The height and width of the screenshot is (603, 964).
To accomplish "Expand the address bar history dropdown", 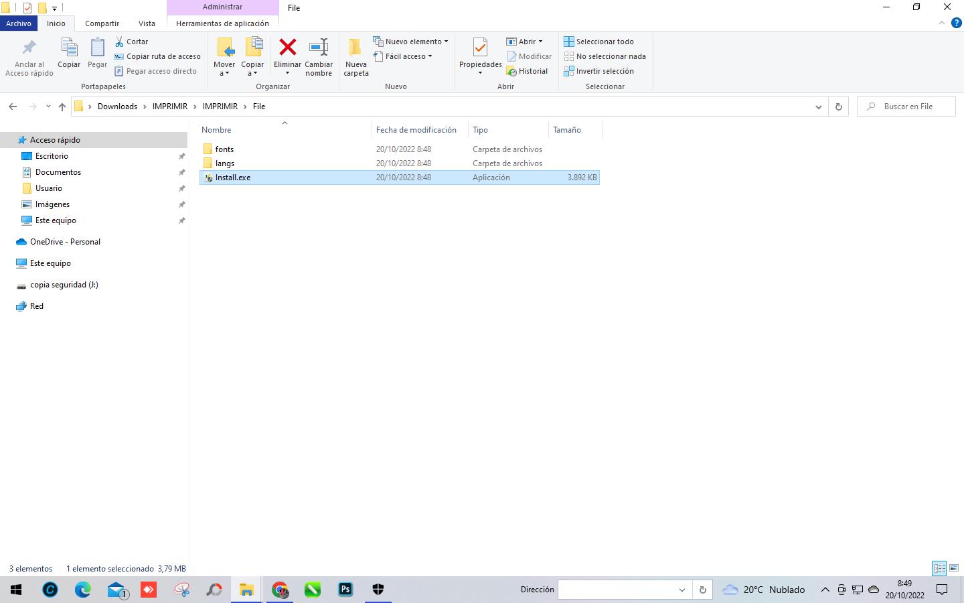I will coord(818,107).
